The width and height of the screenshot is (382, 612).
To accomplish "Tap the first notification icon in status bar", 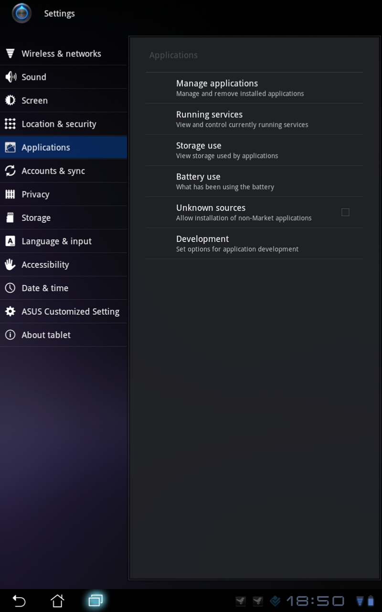I will (x=241, y=601).
